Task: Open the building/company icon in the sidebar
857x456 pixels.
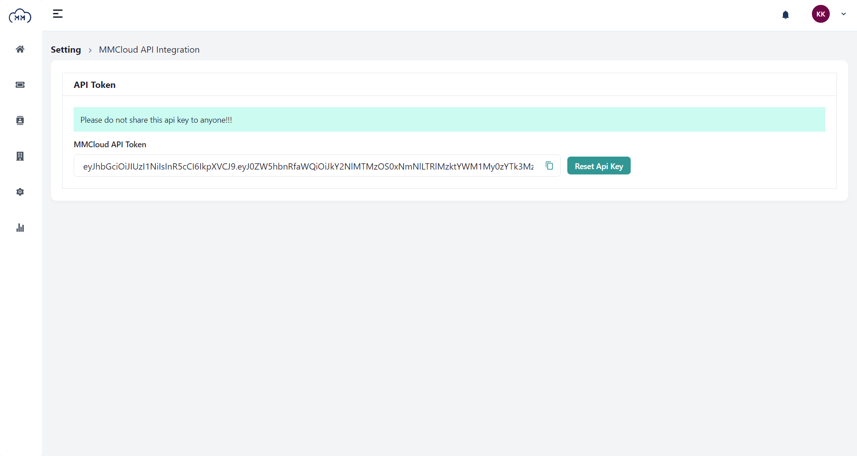Action: tap(20, 156)
